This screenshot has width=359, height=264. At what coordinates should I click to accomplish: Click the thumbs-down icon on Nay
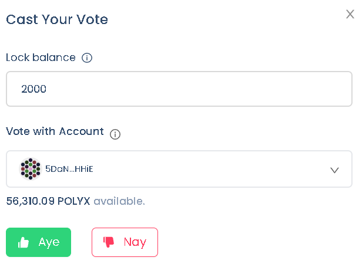109,242
